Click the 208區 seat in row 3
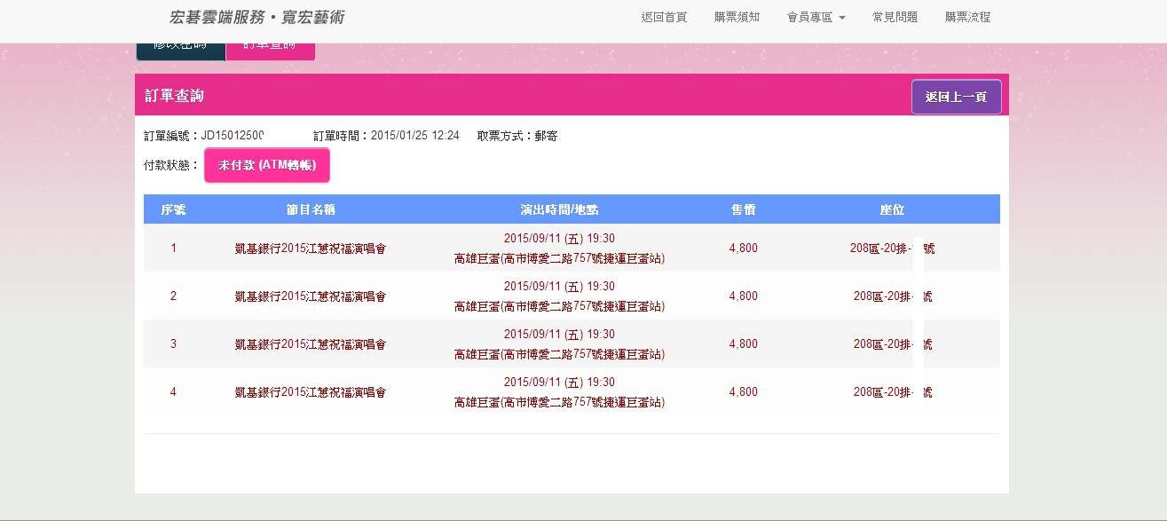Screen dimensions: 1167x521 pos(893,344)
